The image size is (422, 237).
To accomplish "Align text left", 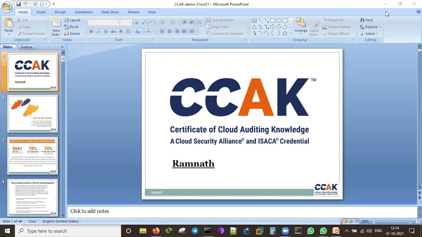I will (162, 32).
